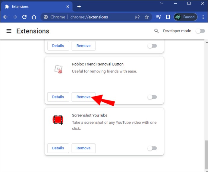208x172 pixels.
Task: Toggle the topmost partially visible extension on
Action: click(152, 46)
